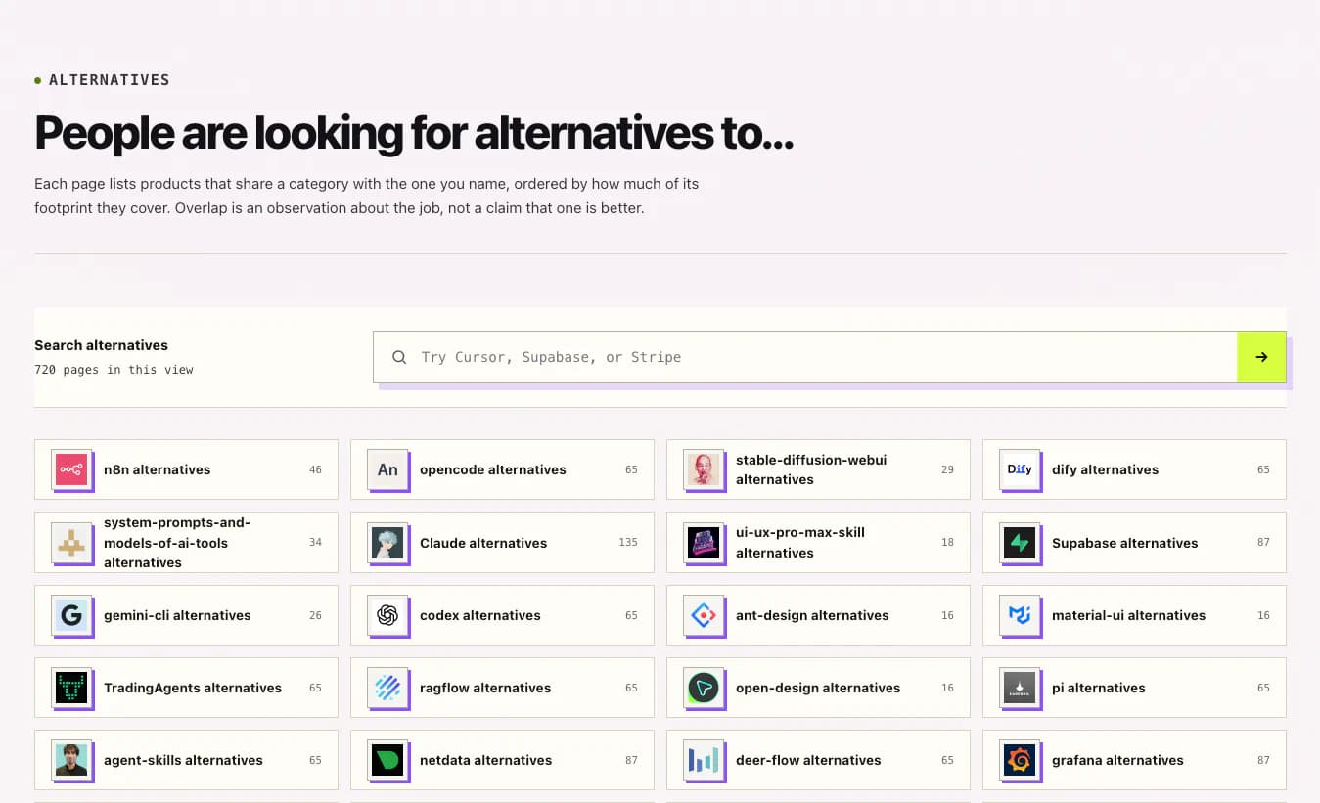This screenshot has width=1320, height=803.
Task: Submit search with the yellow arrow button
Action: (x=1261, y=357)
